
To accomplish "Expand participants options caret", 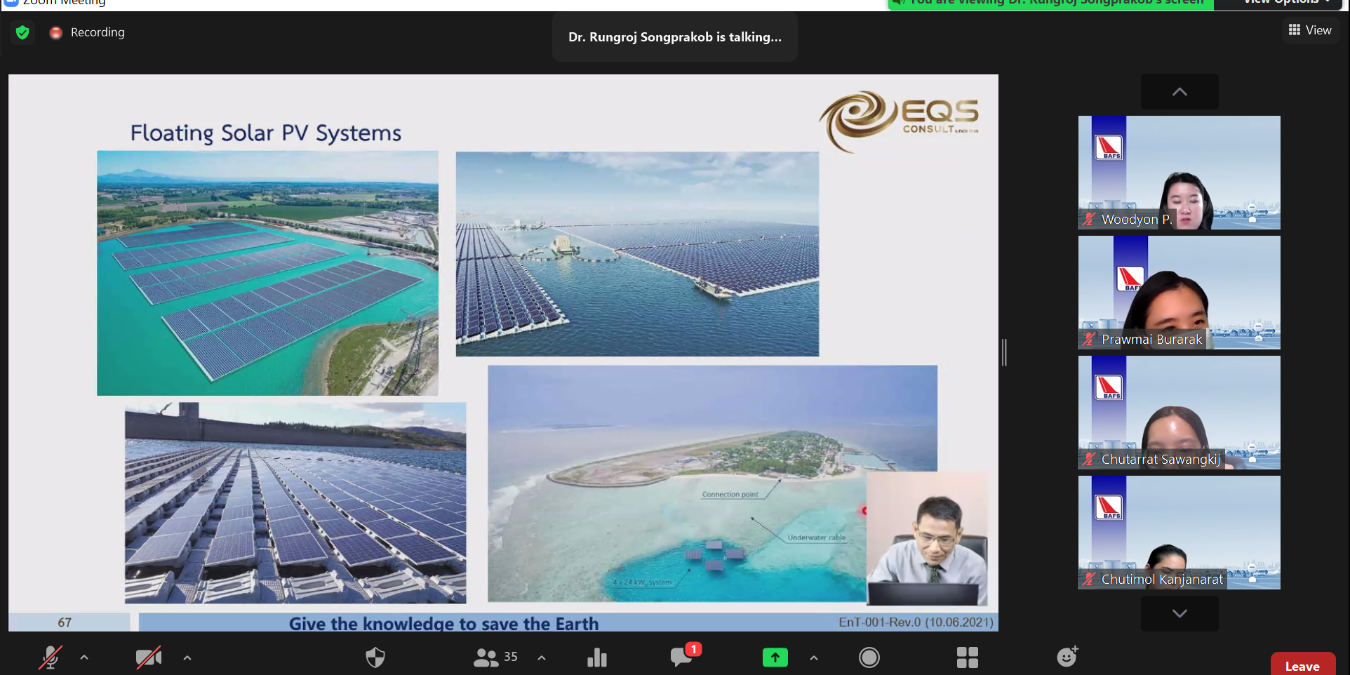I will point(542,657).
